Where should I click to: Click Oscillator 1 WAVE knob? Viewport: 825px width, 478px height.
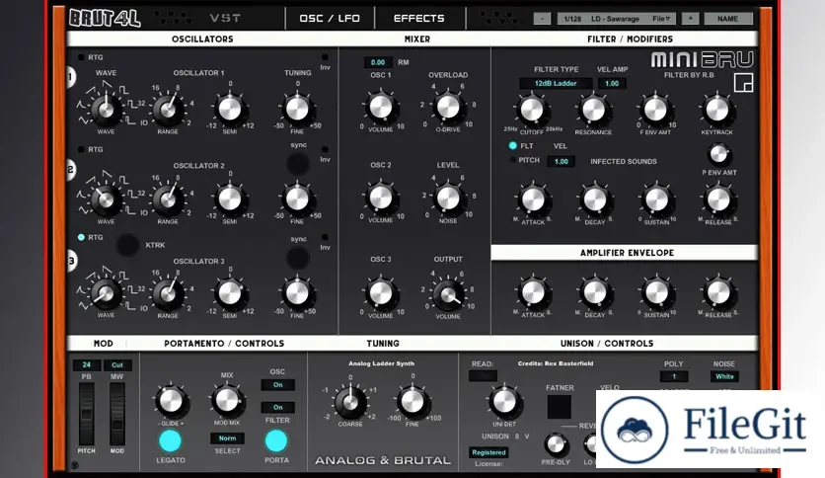tap(106, 109)
